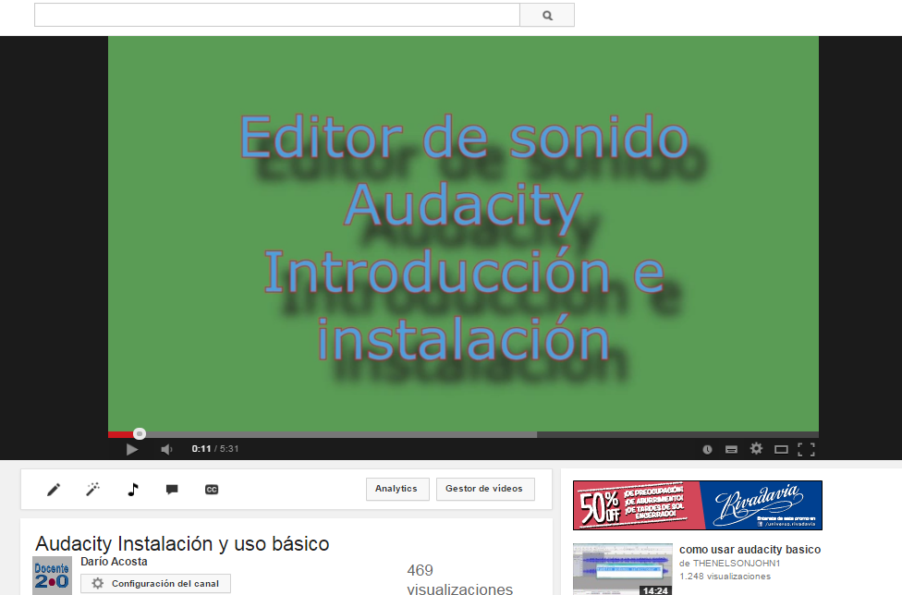The height and width of the screenshot is (595, 902).
Task: Open video enhancements magic wand icon
Action: click(92, 490)
